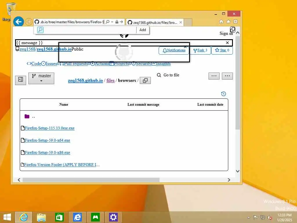
Task: Click the Go arrow in address bar
Action: [122, 22]
